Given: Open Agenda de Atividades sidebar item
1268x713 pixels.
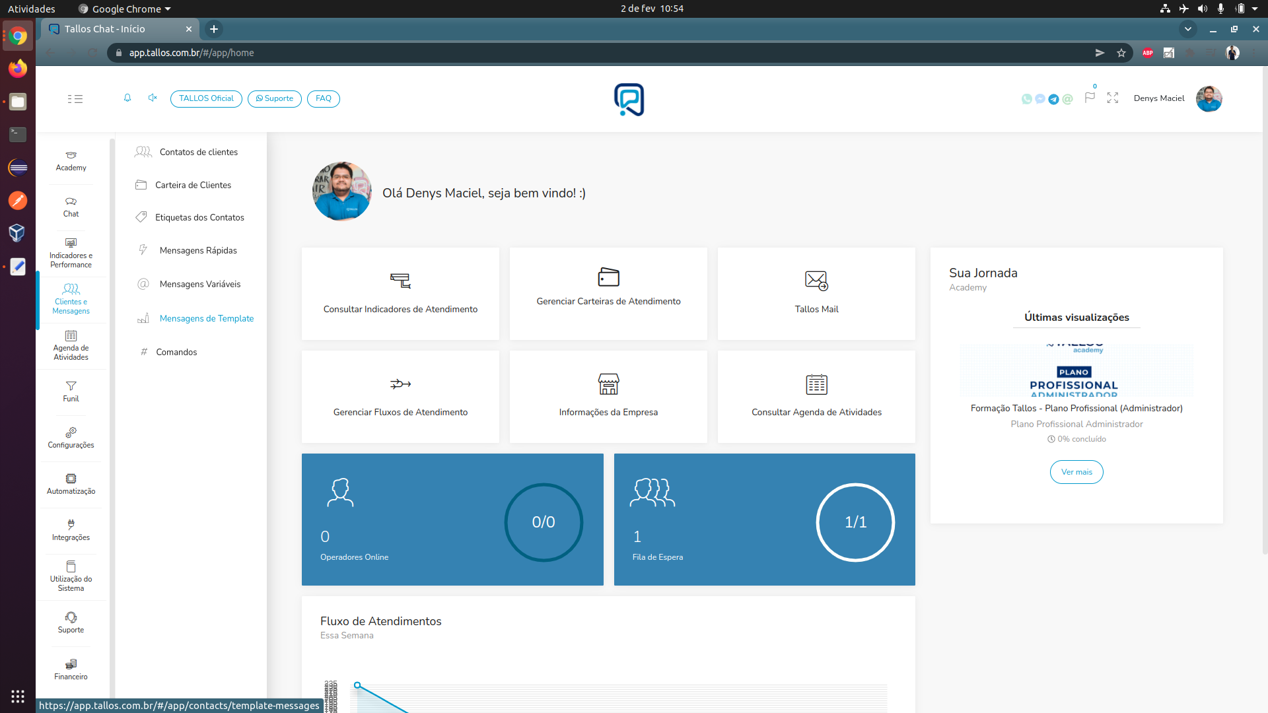Looking at the screenshot, I should (71, 345).
